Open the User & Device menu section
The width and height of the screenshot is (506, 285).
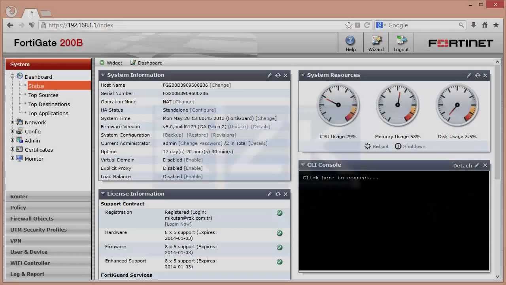coord(48,252)
